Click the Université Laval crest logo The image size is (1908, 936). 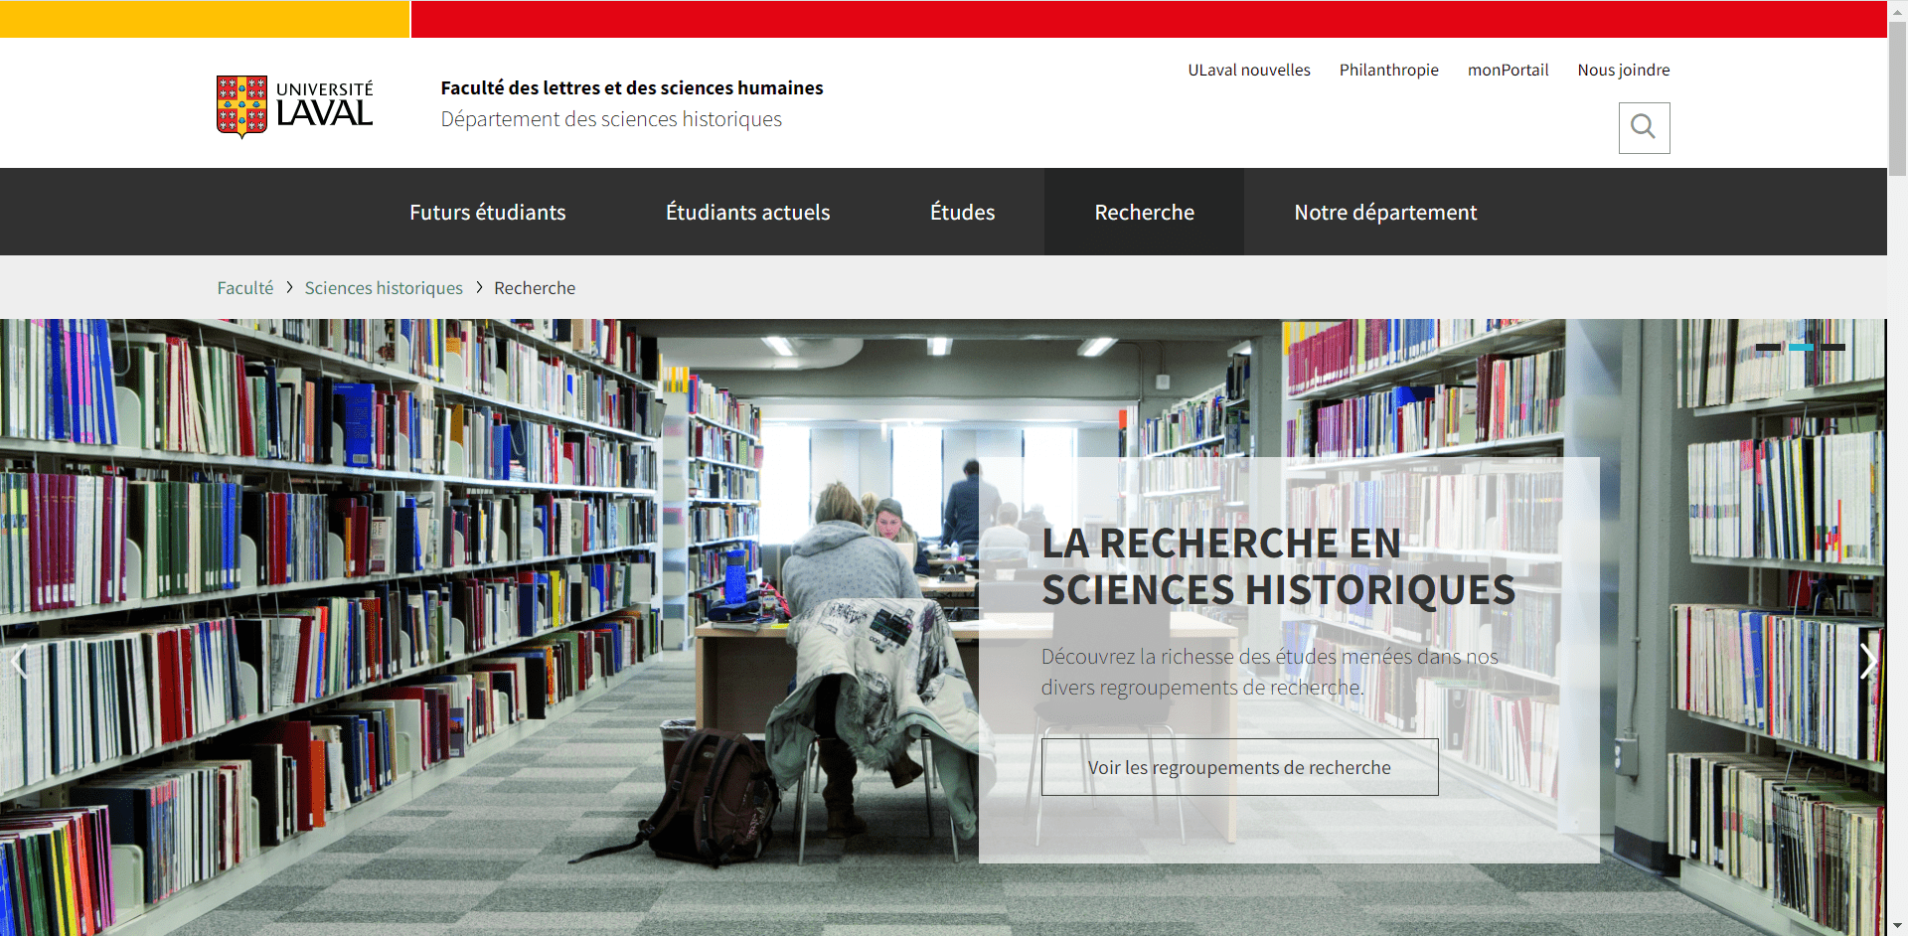(239, 105)
